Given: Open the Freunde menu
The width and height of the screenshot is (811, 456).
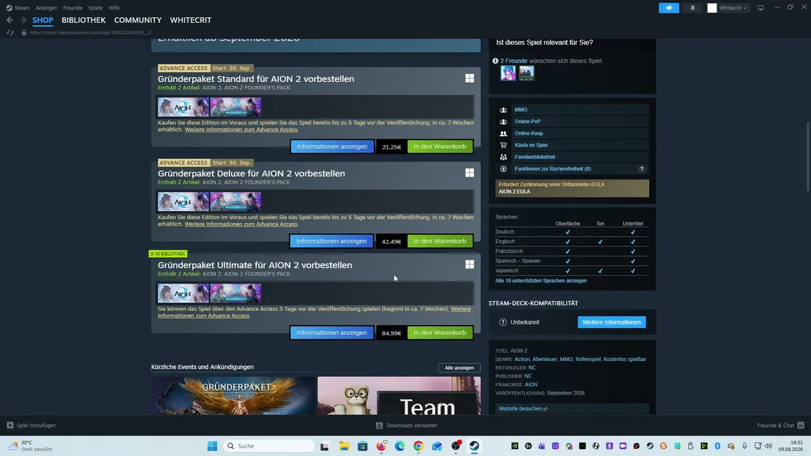Looking at the screenshot, I should click(x=73, y=8).
